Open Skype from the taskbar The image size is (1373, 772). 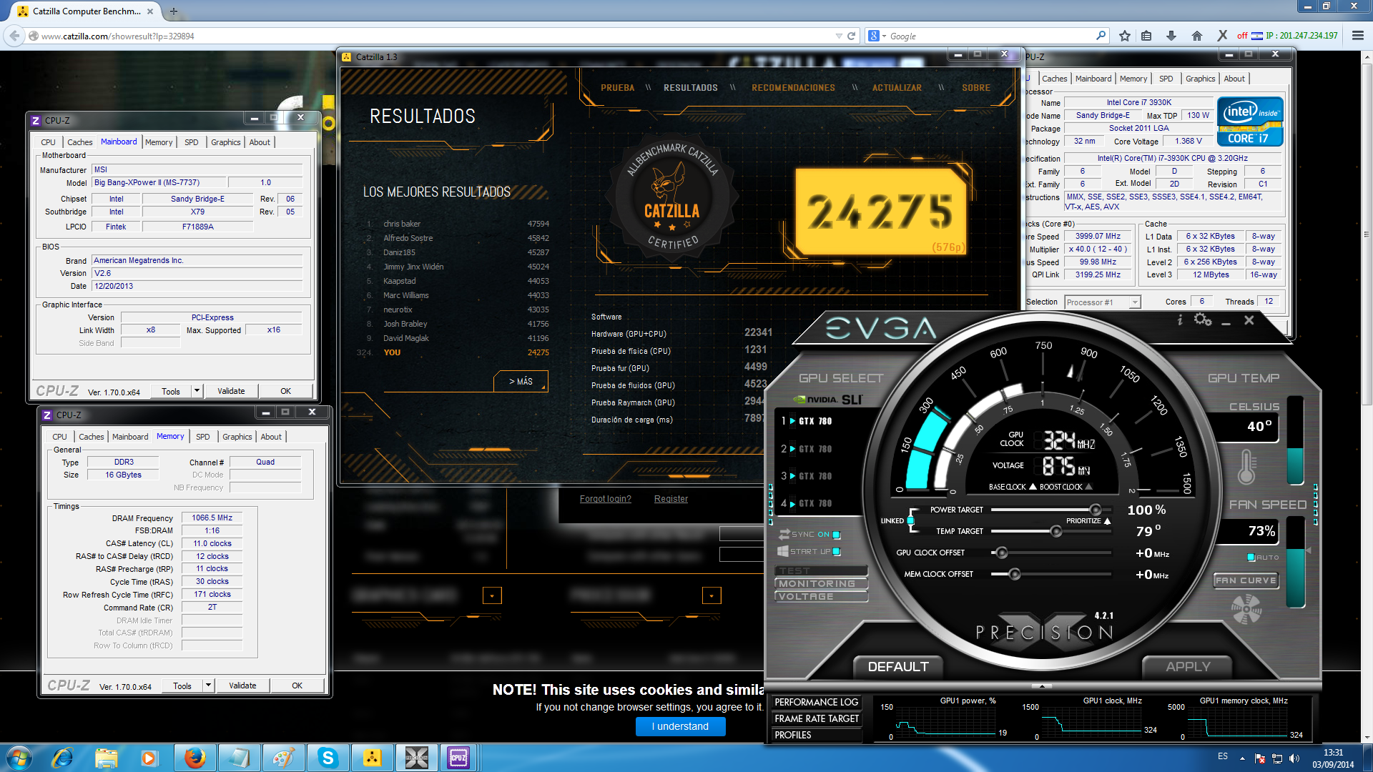[x=328, y=758]
